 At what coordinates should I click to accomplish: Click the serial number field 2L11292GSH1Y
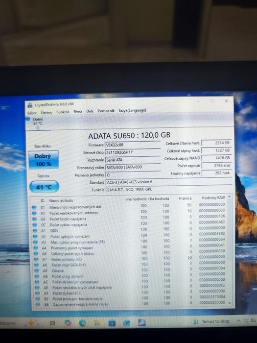133,152
